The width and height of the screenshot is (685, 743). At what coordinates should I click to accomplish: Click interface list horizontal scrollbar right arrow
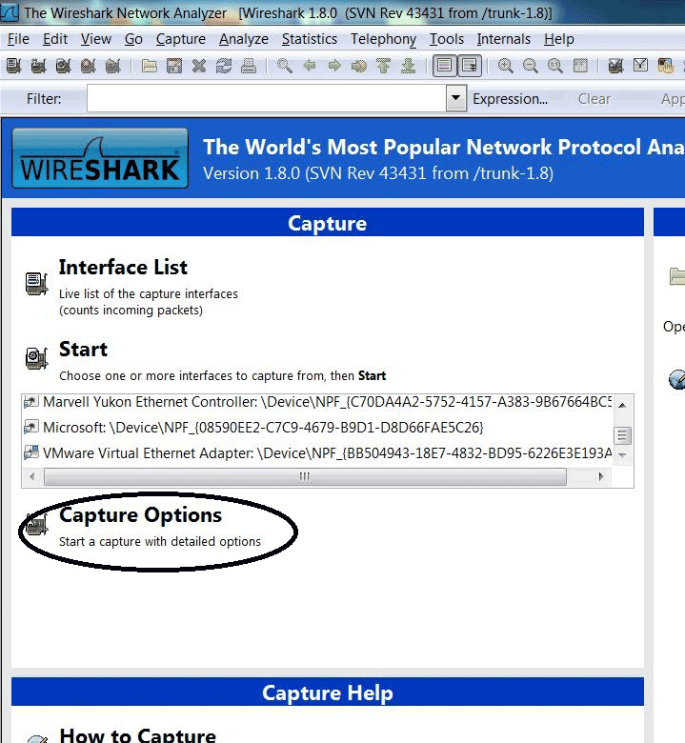coord(600,476)
